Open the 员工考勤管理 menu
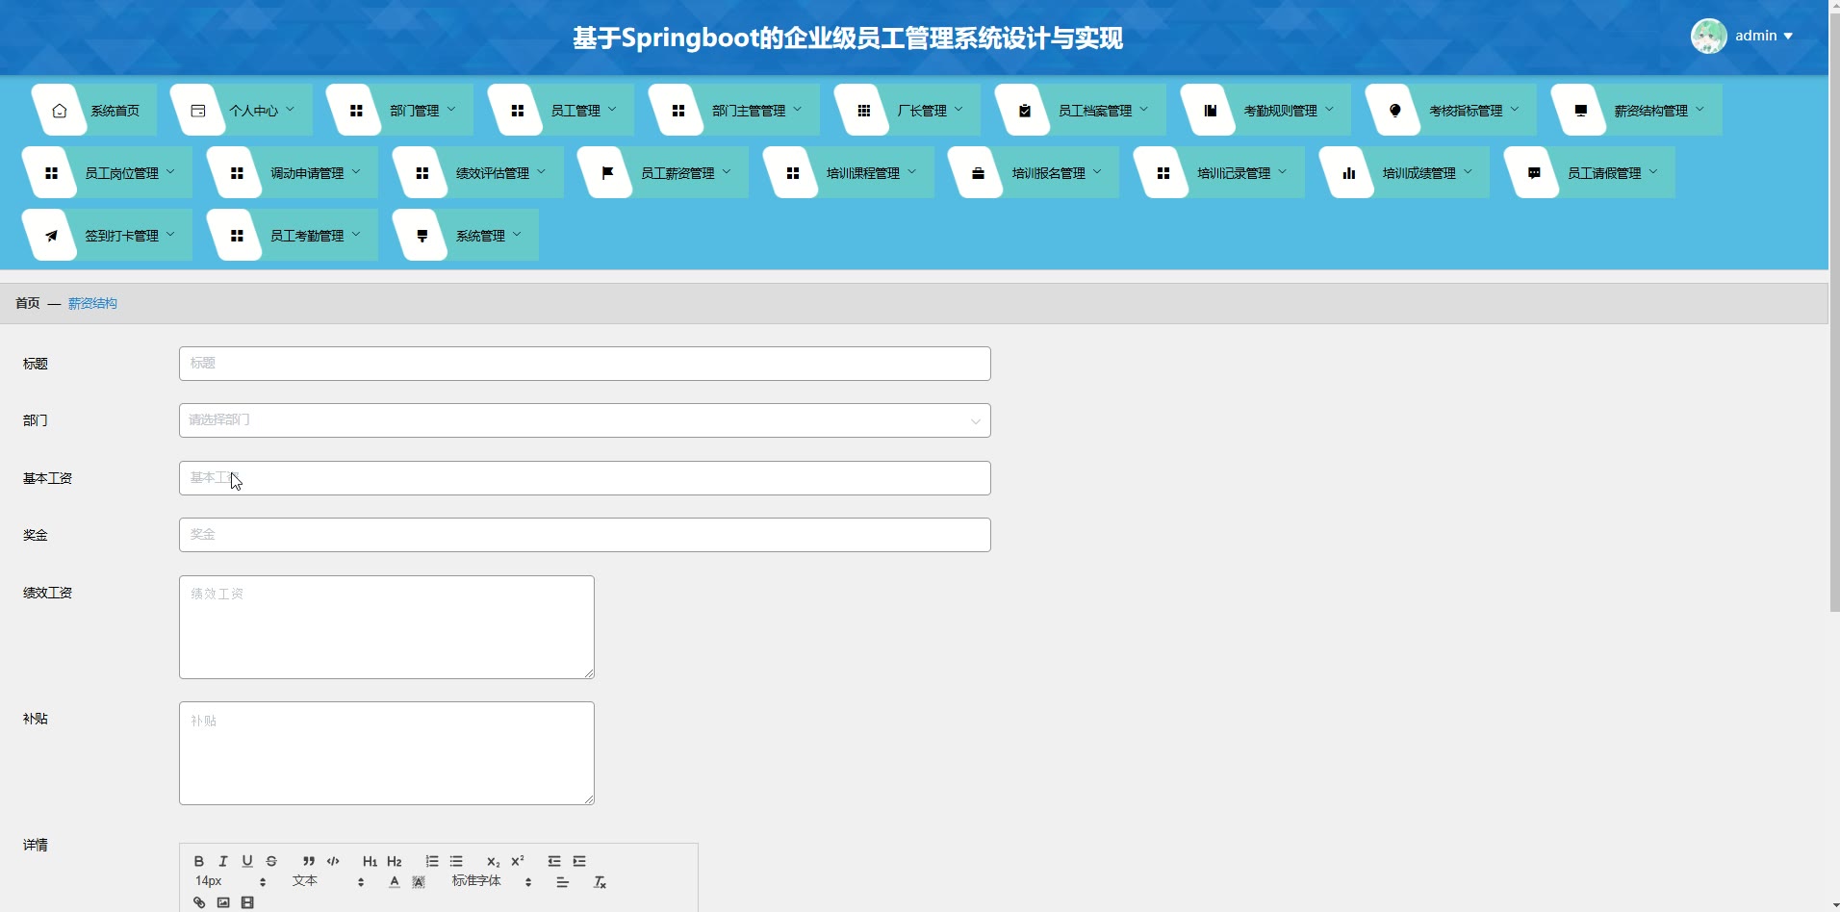Screen dimensions: 1840x912 292,236
